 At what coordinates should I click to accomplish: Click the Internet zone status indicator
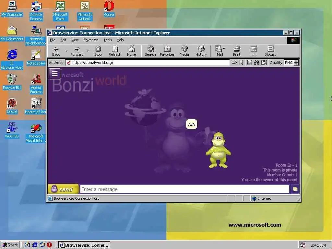point(262,198)
